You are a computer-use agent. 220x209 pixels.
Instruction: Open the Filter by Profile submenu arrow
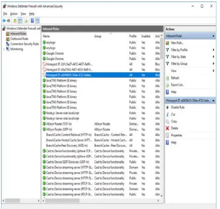pyautogui.click(x=213, y=50)
